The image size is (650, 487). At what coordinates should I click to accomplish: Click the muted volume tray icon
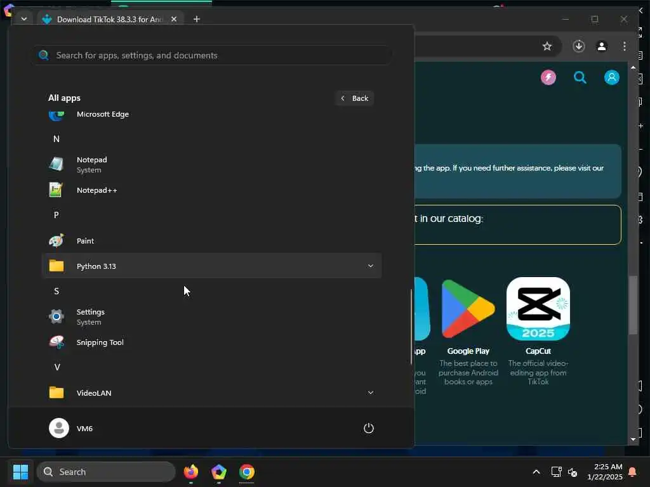click(573, 472)
